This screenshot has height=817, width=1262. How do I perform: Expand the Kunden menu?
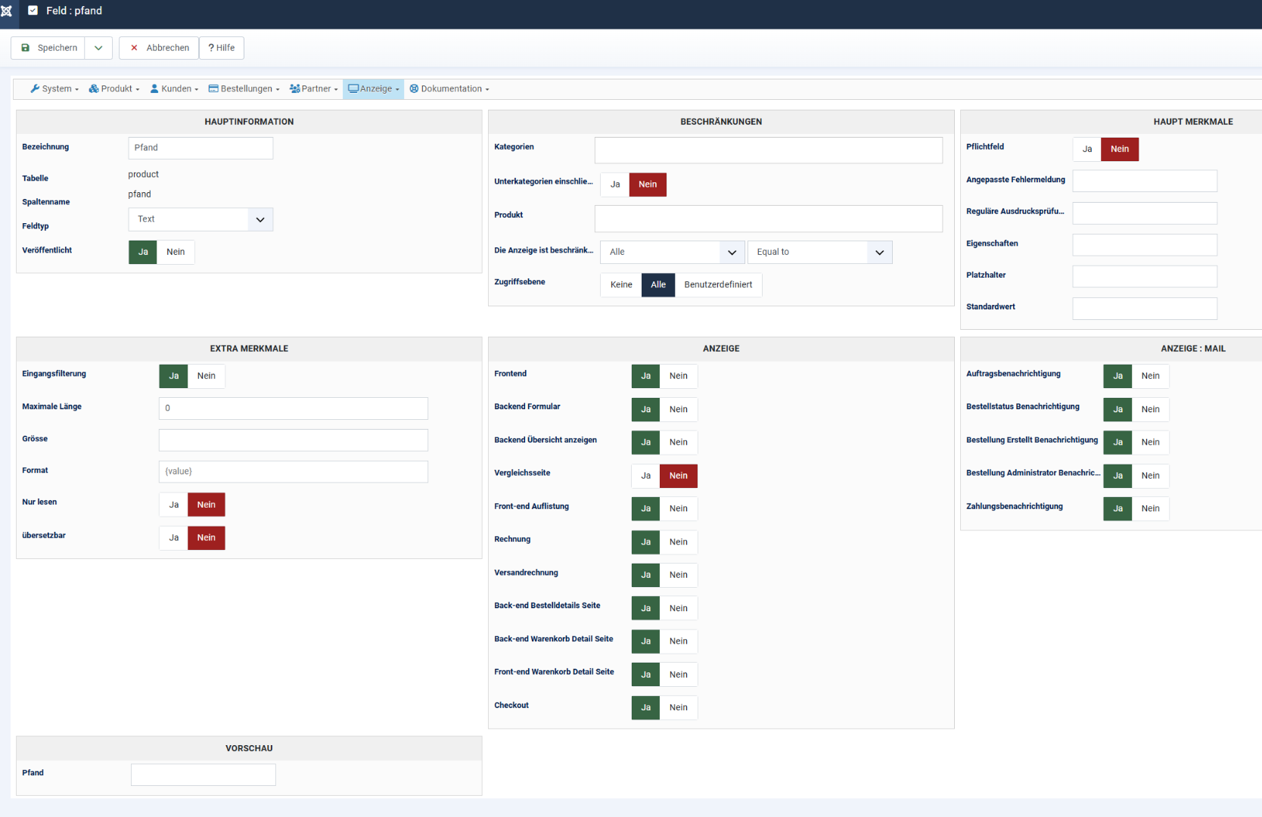pos(174,89)
